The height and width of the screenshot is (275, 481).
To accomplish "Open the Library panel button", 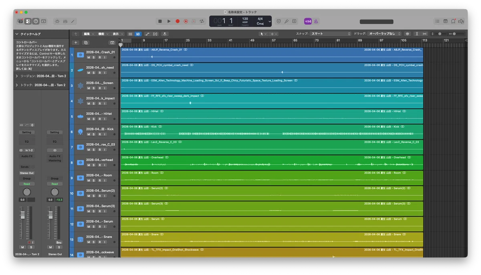I will 20,21.
